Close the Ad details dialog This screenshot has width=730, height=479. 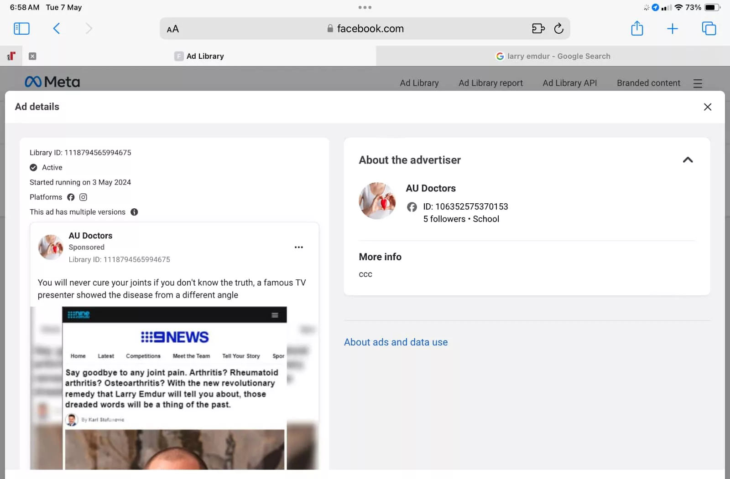pyautogui.click(x=707, y=107)
